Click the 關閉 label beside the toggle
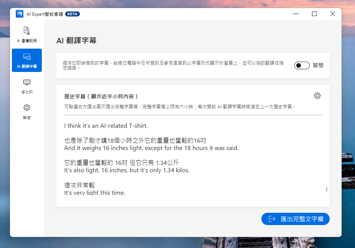Screen dimensions: 355x248 (318, 65)
